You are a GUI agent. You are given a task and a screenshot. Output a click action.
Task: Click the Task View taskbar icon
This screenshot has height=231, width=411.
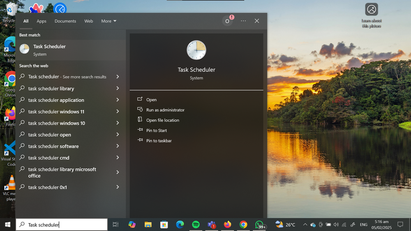[x=115, y=224]
